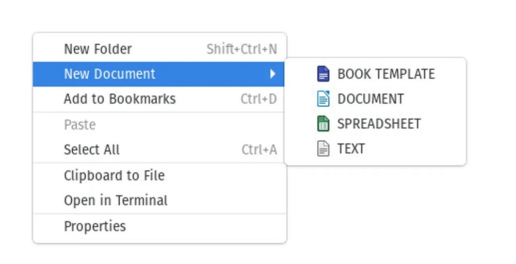Choose New Folder from the context menu
516x264 pixels.
click(x=98, y=49)
